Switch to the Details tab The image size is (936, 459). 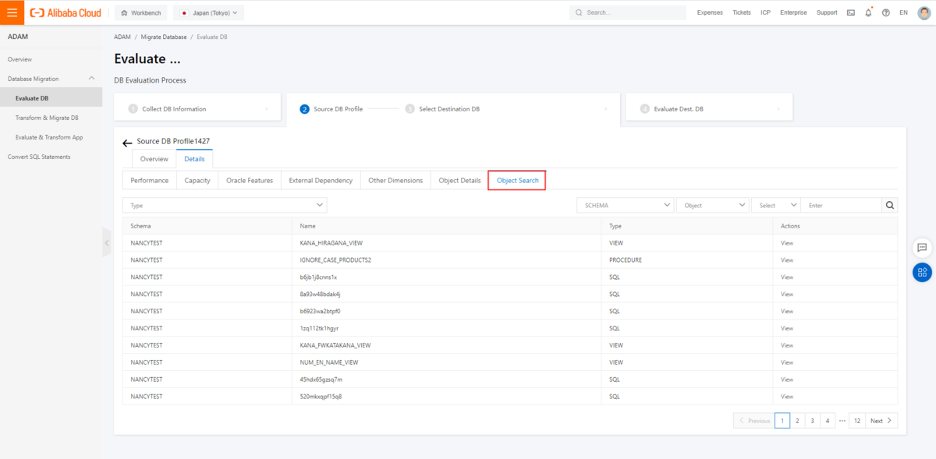coord(194,159)
